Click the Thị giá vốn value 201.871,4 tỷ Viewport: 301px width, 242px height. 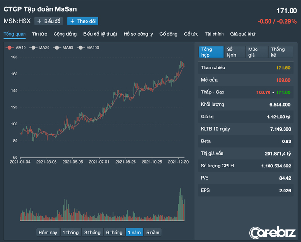point(278,154)
